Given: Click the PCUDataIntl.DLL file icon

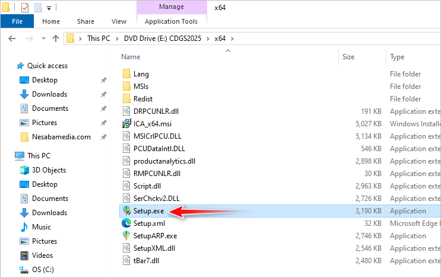Looking at the screenshot, I should click(126, 149).
